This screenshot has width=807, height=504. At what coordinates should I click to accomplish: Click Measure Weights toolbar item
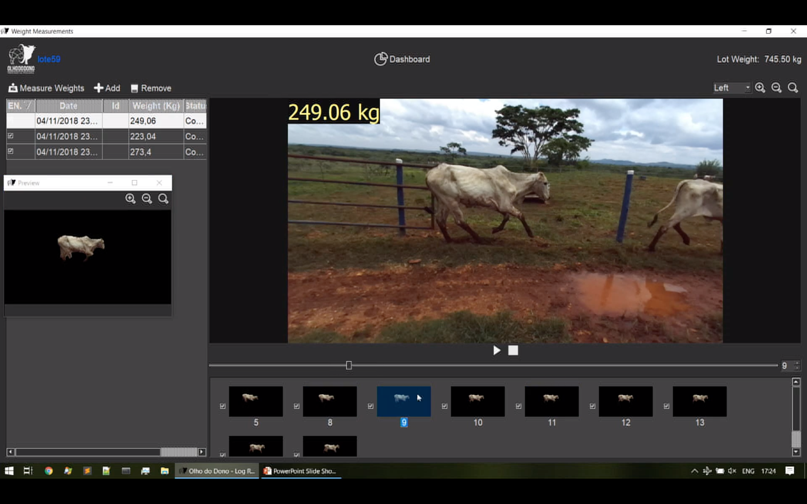click(46, 88)
